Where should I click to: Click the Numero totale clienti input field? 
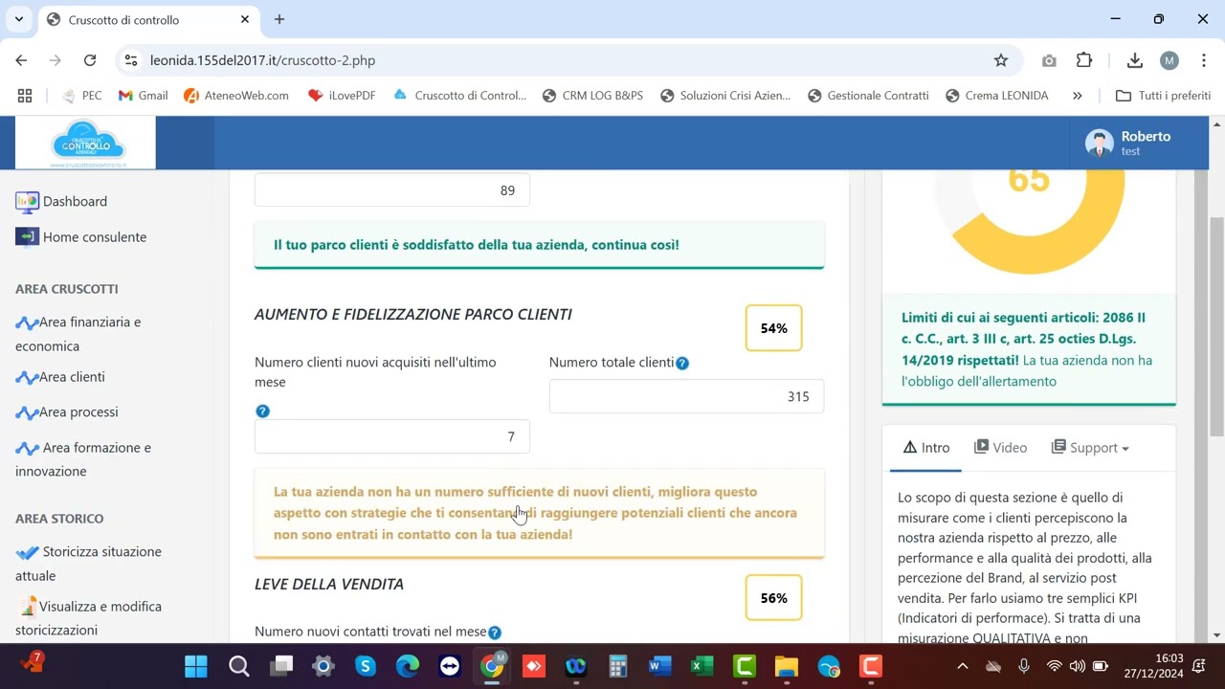click(x=686, y=397)
